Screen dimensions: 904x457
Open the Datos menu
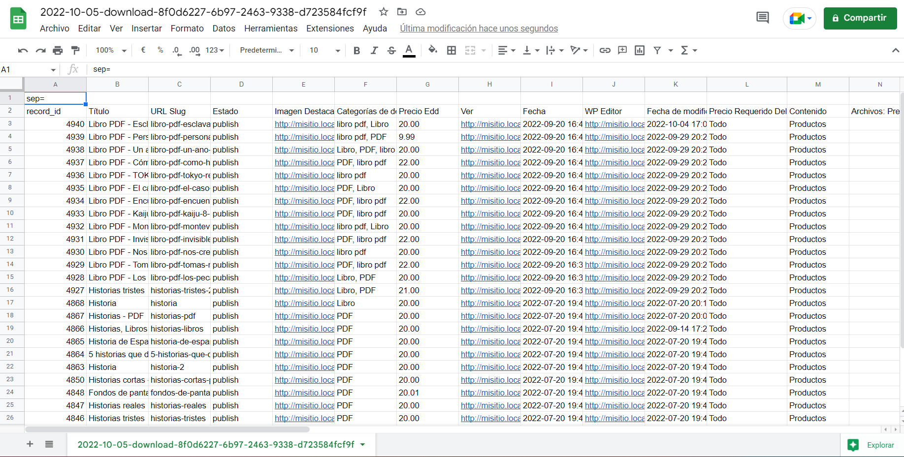point(224,29)
